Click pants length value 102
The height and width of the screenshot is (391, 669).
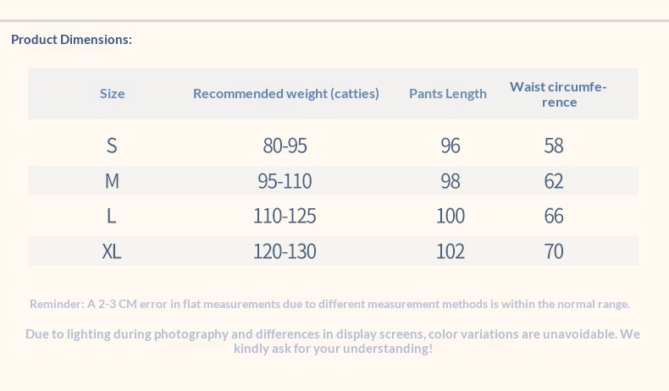pyautogui.click(x=451, y=251)
